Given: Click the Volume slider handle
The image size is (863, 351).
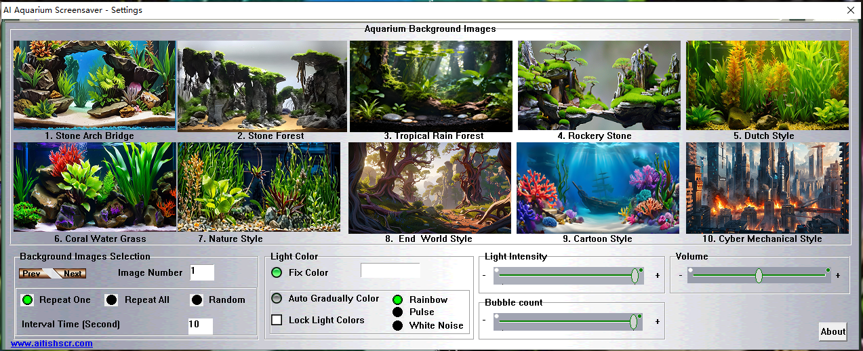Looking at the screenshot, I should pos(759,275).
